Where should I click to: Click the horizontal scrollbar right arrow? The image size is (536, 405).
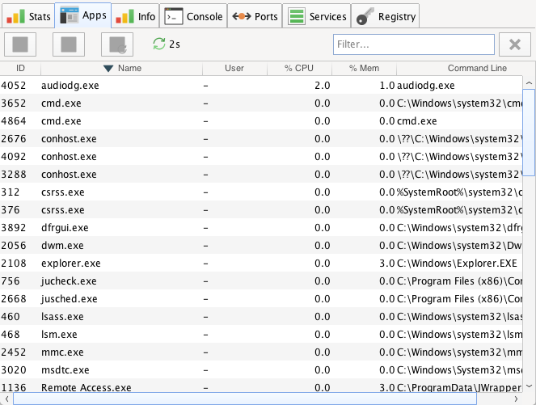click(x=516, y=399)
